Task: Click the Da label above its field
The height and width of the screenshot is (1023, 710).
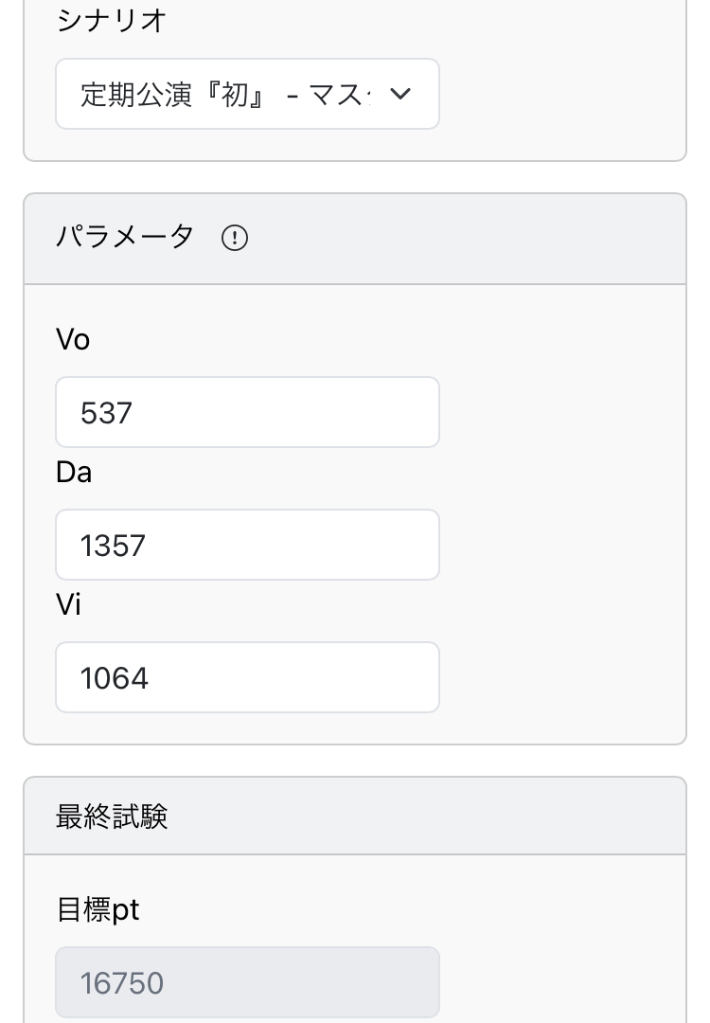Action: 74,472
